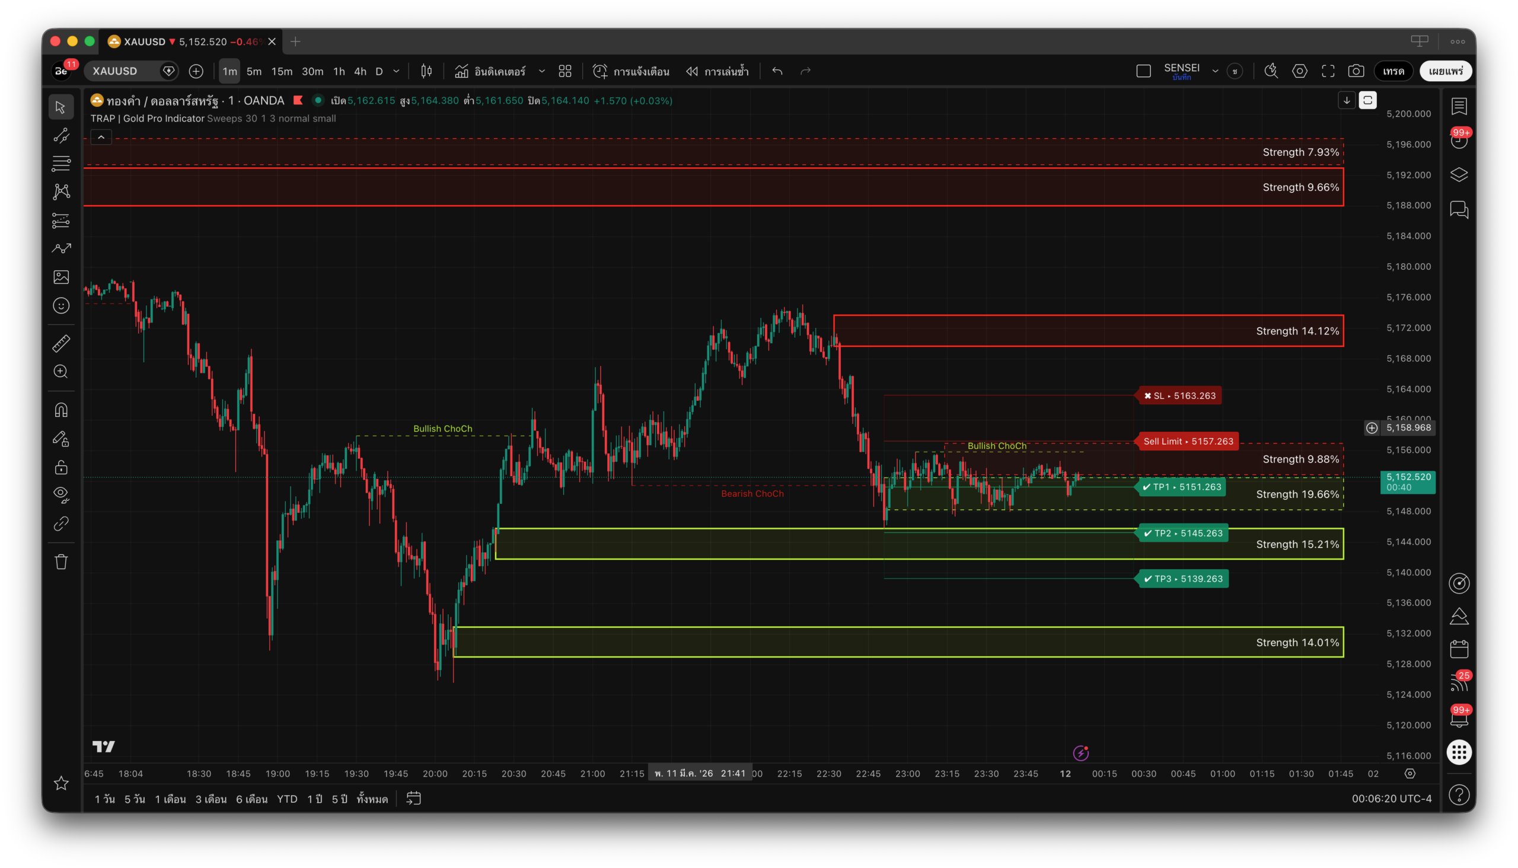Open the indicator templates grid icon

(565, 71)
